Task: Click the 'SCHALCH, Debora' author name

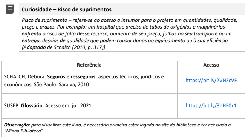Action: [25, 77]
